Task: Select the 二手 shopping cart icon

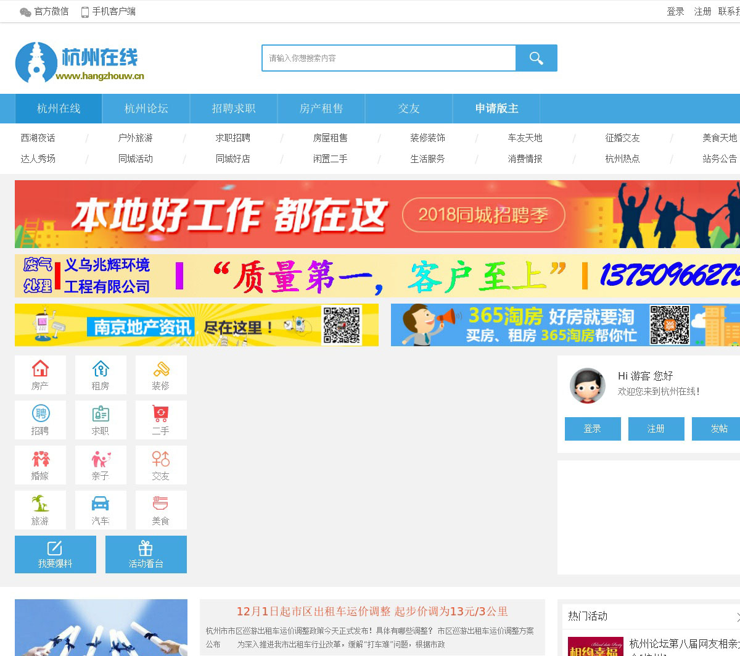Action: (x=161, y=414)
